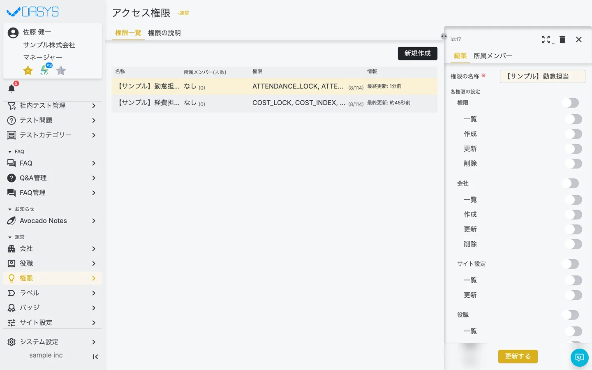Screen dimensions: 592x370
Task: Switch to 権限の説明 tab
Action: pyautogui.click(x=164, y=33)
